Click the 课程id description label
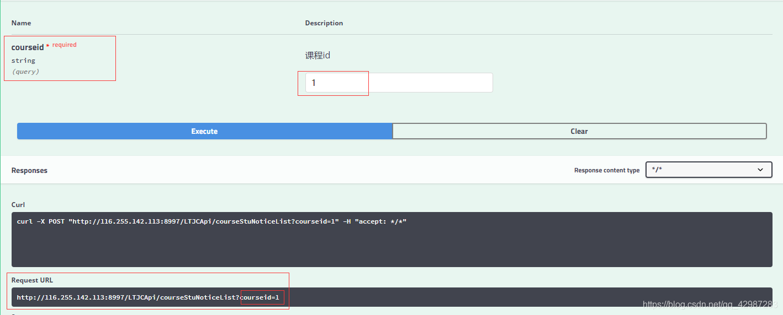The height and width of the screenshot is (315, 783). [318, 56]
